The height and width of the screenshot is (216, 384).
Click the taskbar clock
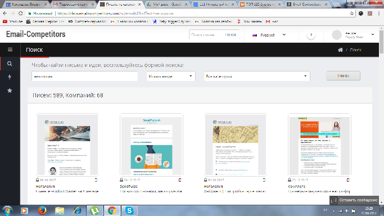[369, 210]
